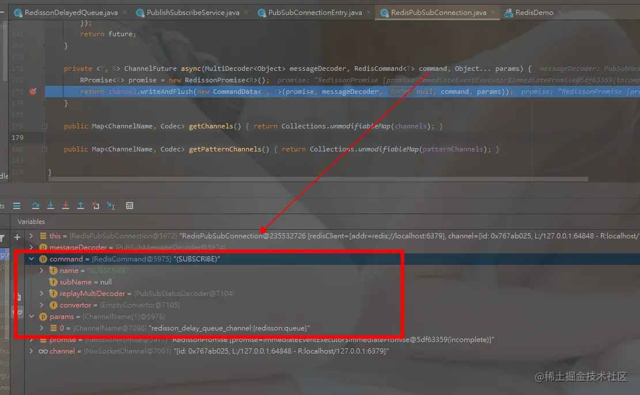Click the getPatternChannels method name in code
The image size is (640, 395).
click(225, 149)
